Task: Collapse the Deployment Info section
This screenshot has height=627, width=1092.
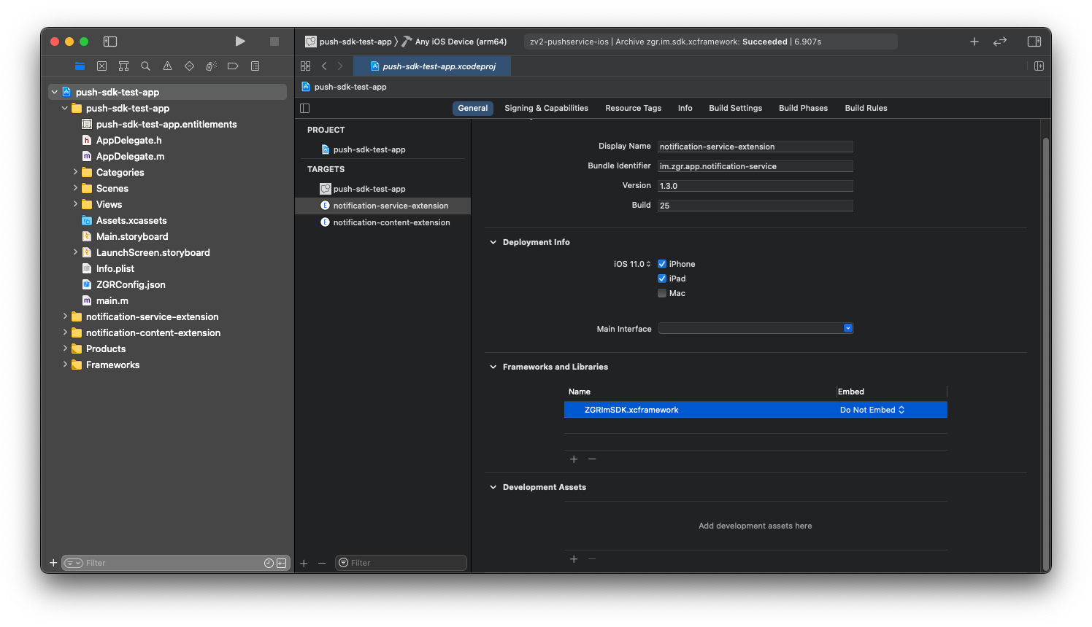Action: [493, 242]
